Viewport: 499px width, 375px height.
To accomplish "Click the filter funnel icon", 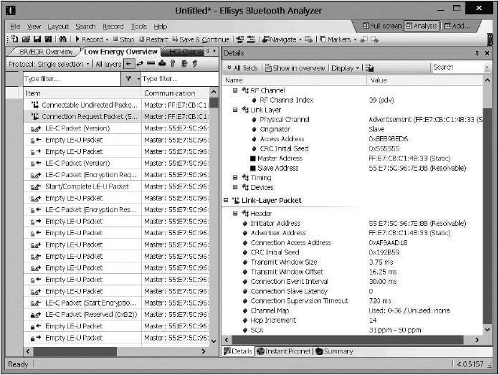I will coord(128,79).
